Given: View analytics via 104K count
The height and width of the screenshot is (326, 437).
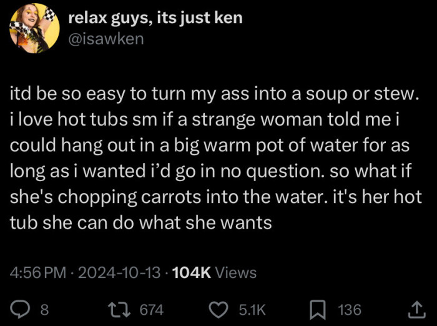Looking at the screenshot, I should click(x=192, y=272).
